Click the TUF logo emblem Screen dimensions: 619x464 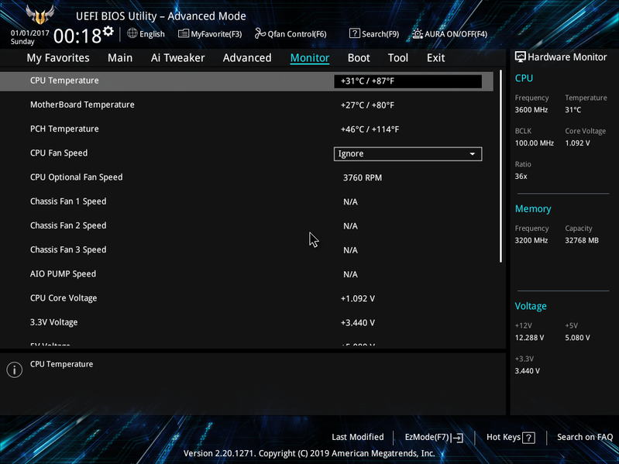(40, 15)
